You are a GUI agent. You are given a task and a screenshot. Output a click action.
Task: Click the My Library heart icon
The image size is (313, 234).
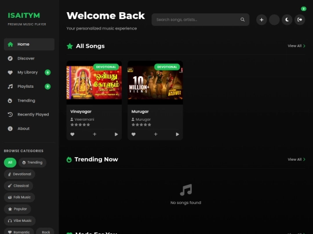click(10, 72)
